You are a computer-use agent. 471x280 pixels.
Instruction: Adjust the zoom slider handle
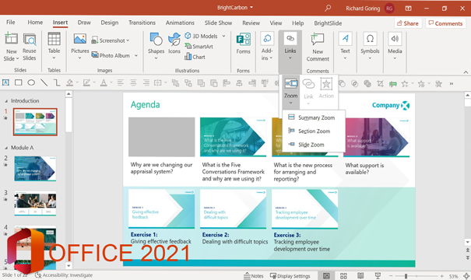click(x=406, y=276)
